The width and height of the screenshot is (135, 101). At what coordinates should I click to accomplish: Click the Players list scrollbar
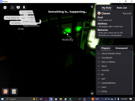tap(133, 73)
